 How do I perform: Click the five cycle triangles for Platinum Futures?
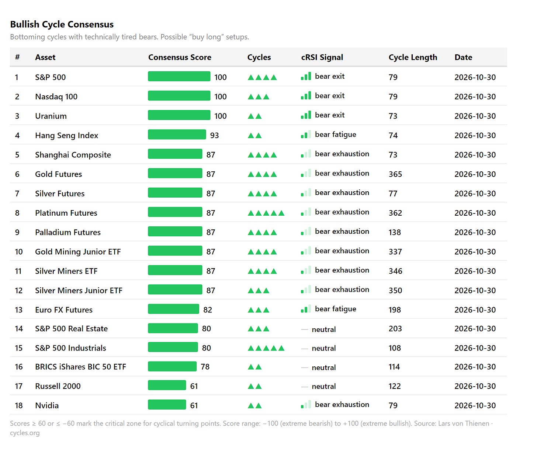tap(266, 213)
